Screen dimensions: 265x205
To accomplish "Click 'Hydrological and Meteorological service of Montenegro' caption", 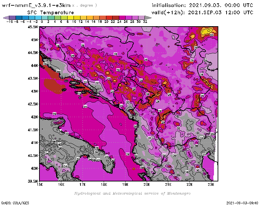I will (132, 193).
